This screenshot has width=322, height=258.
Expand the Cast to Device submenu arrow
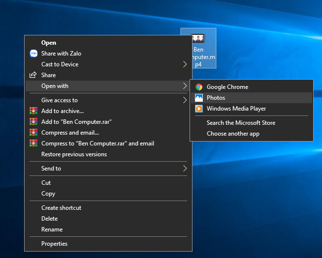185,64
